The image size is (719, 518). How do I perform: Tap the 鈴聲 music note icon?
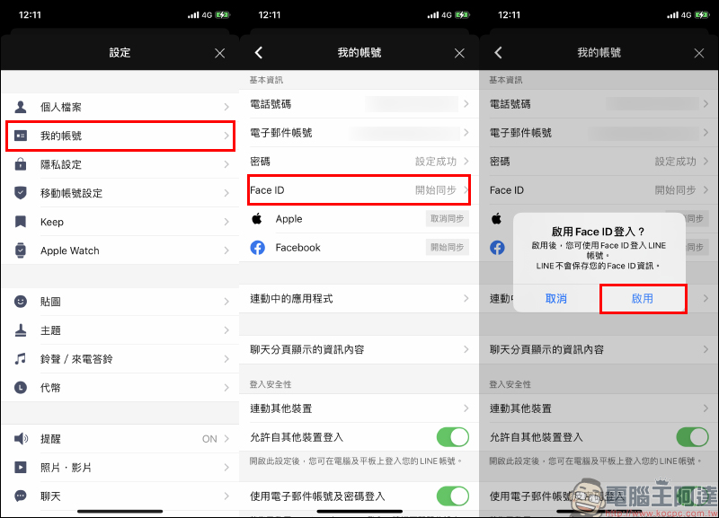pos(20,358)
